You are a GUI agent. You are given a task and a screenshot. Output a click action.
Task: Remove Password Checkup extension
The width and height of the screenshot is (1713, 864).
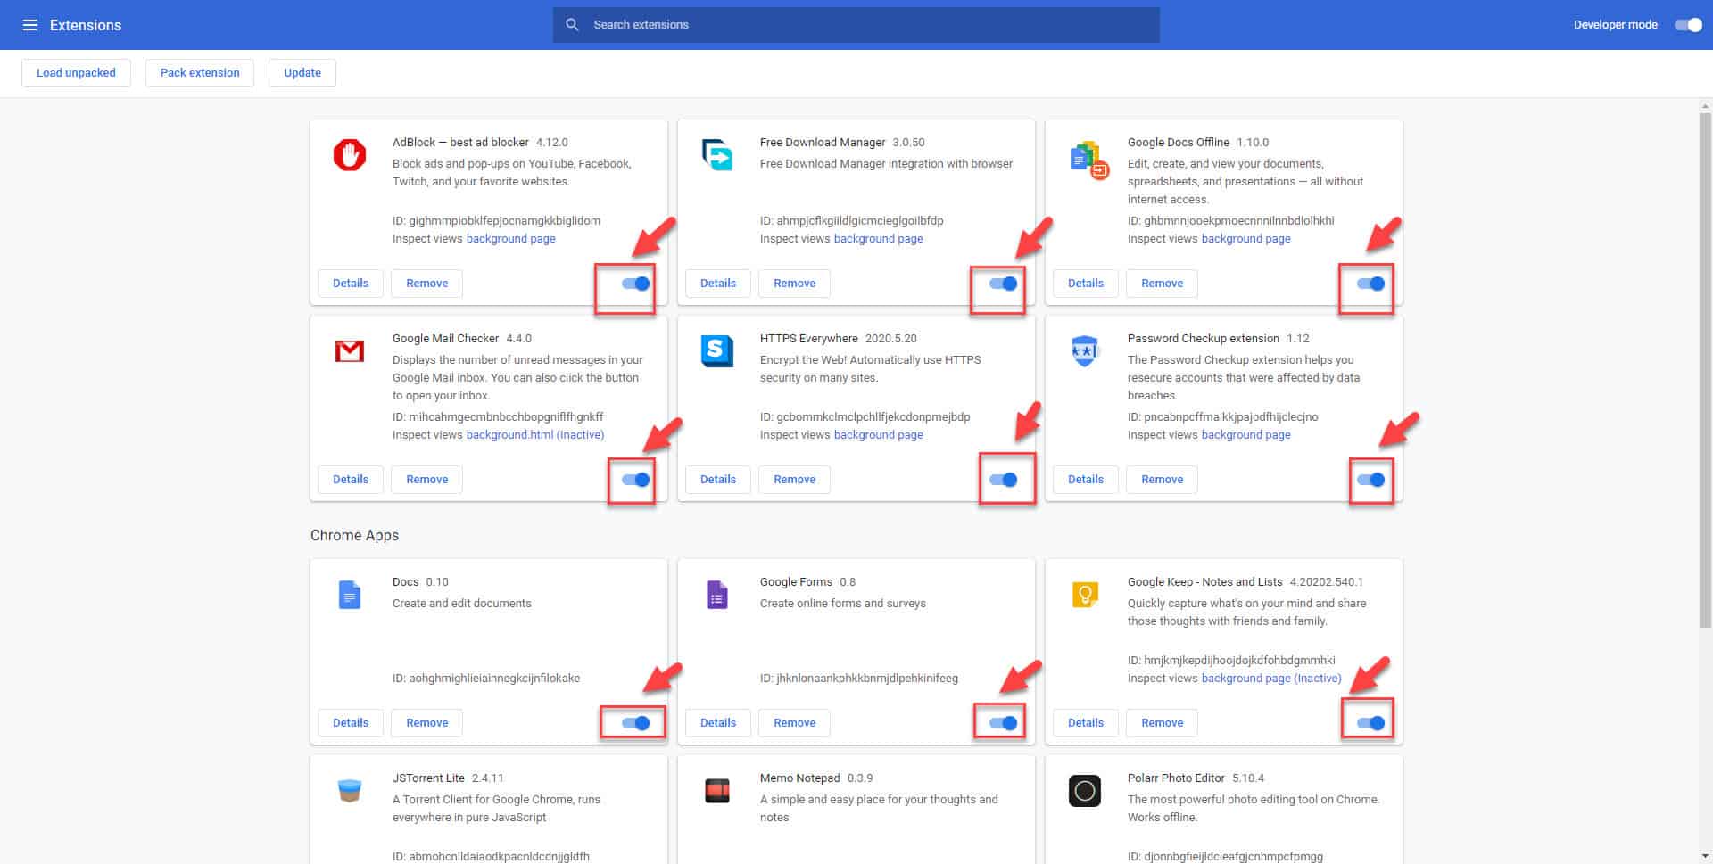(x=1163, y=480)
